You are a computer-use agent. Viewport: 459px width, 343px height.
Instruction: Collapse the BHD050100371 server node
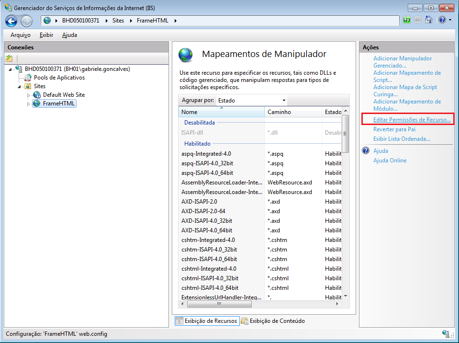[10, 69]
